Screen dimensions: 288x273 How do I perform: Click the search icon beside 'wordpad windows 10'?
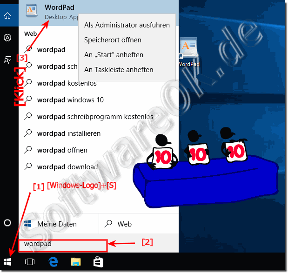coord(28,100)
